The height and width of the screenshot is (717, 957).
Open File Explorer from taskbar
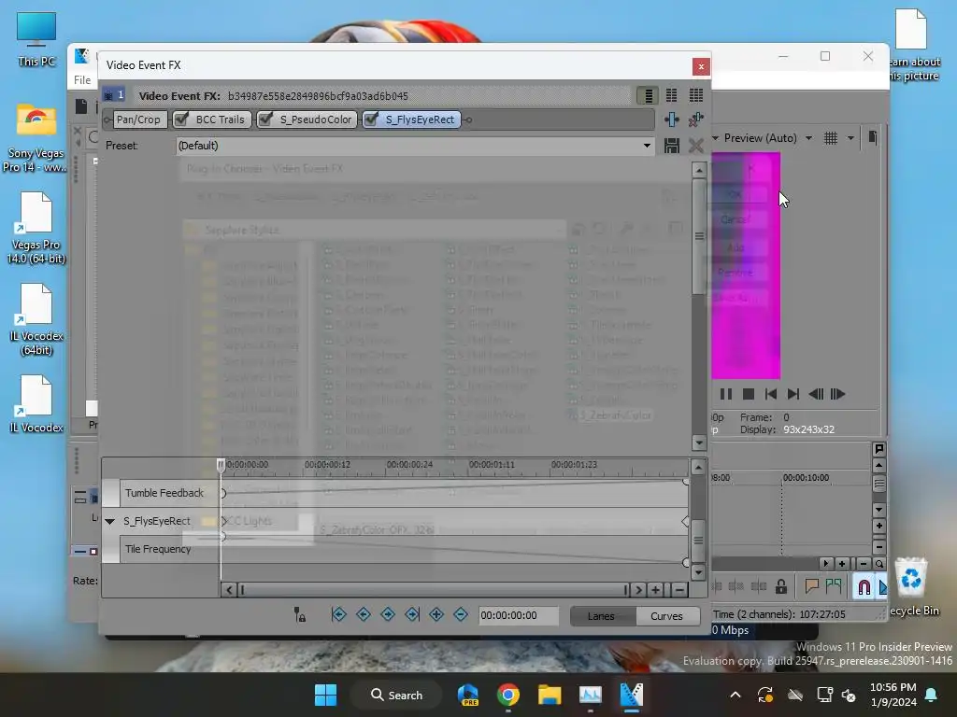coord(550,695)
